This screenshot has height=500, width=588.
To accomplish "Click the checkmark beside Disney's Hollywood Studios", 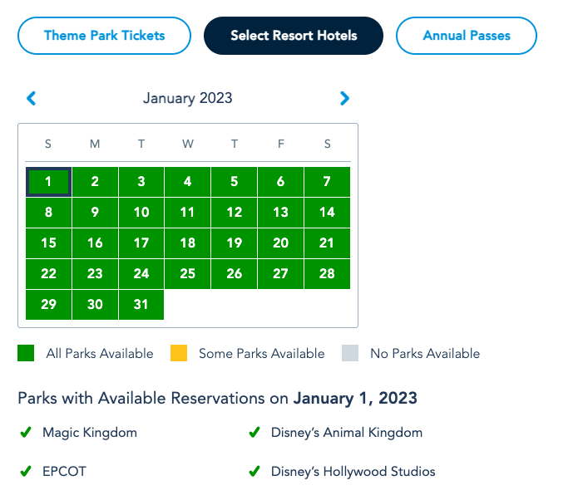I will [x=254, y=472].
